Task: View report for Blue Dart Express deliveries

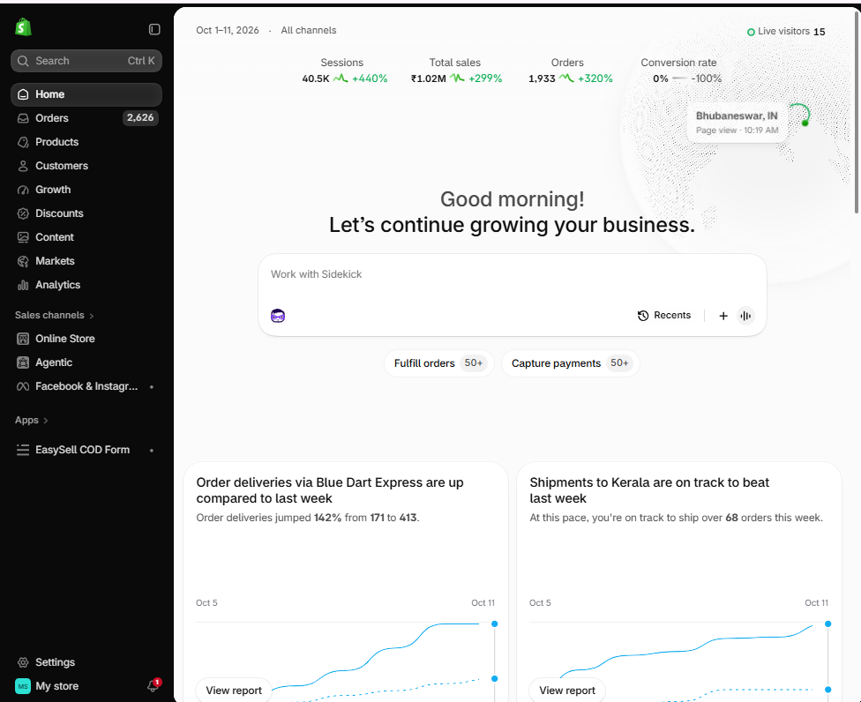Action: 234,690
